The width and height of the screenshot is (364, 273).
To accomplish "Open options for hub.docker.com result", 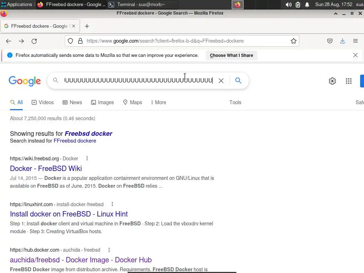I will (x=109, y=250).
